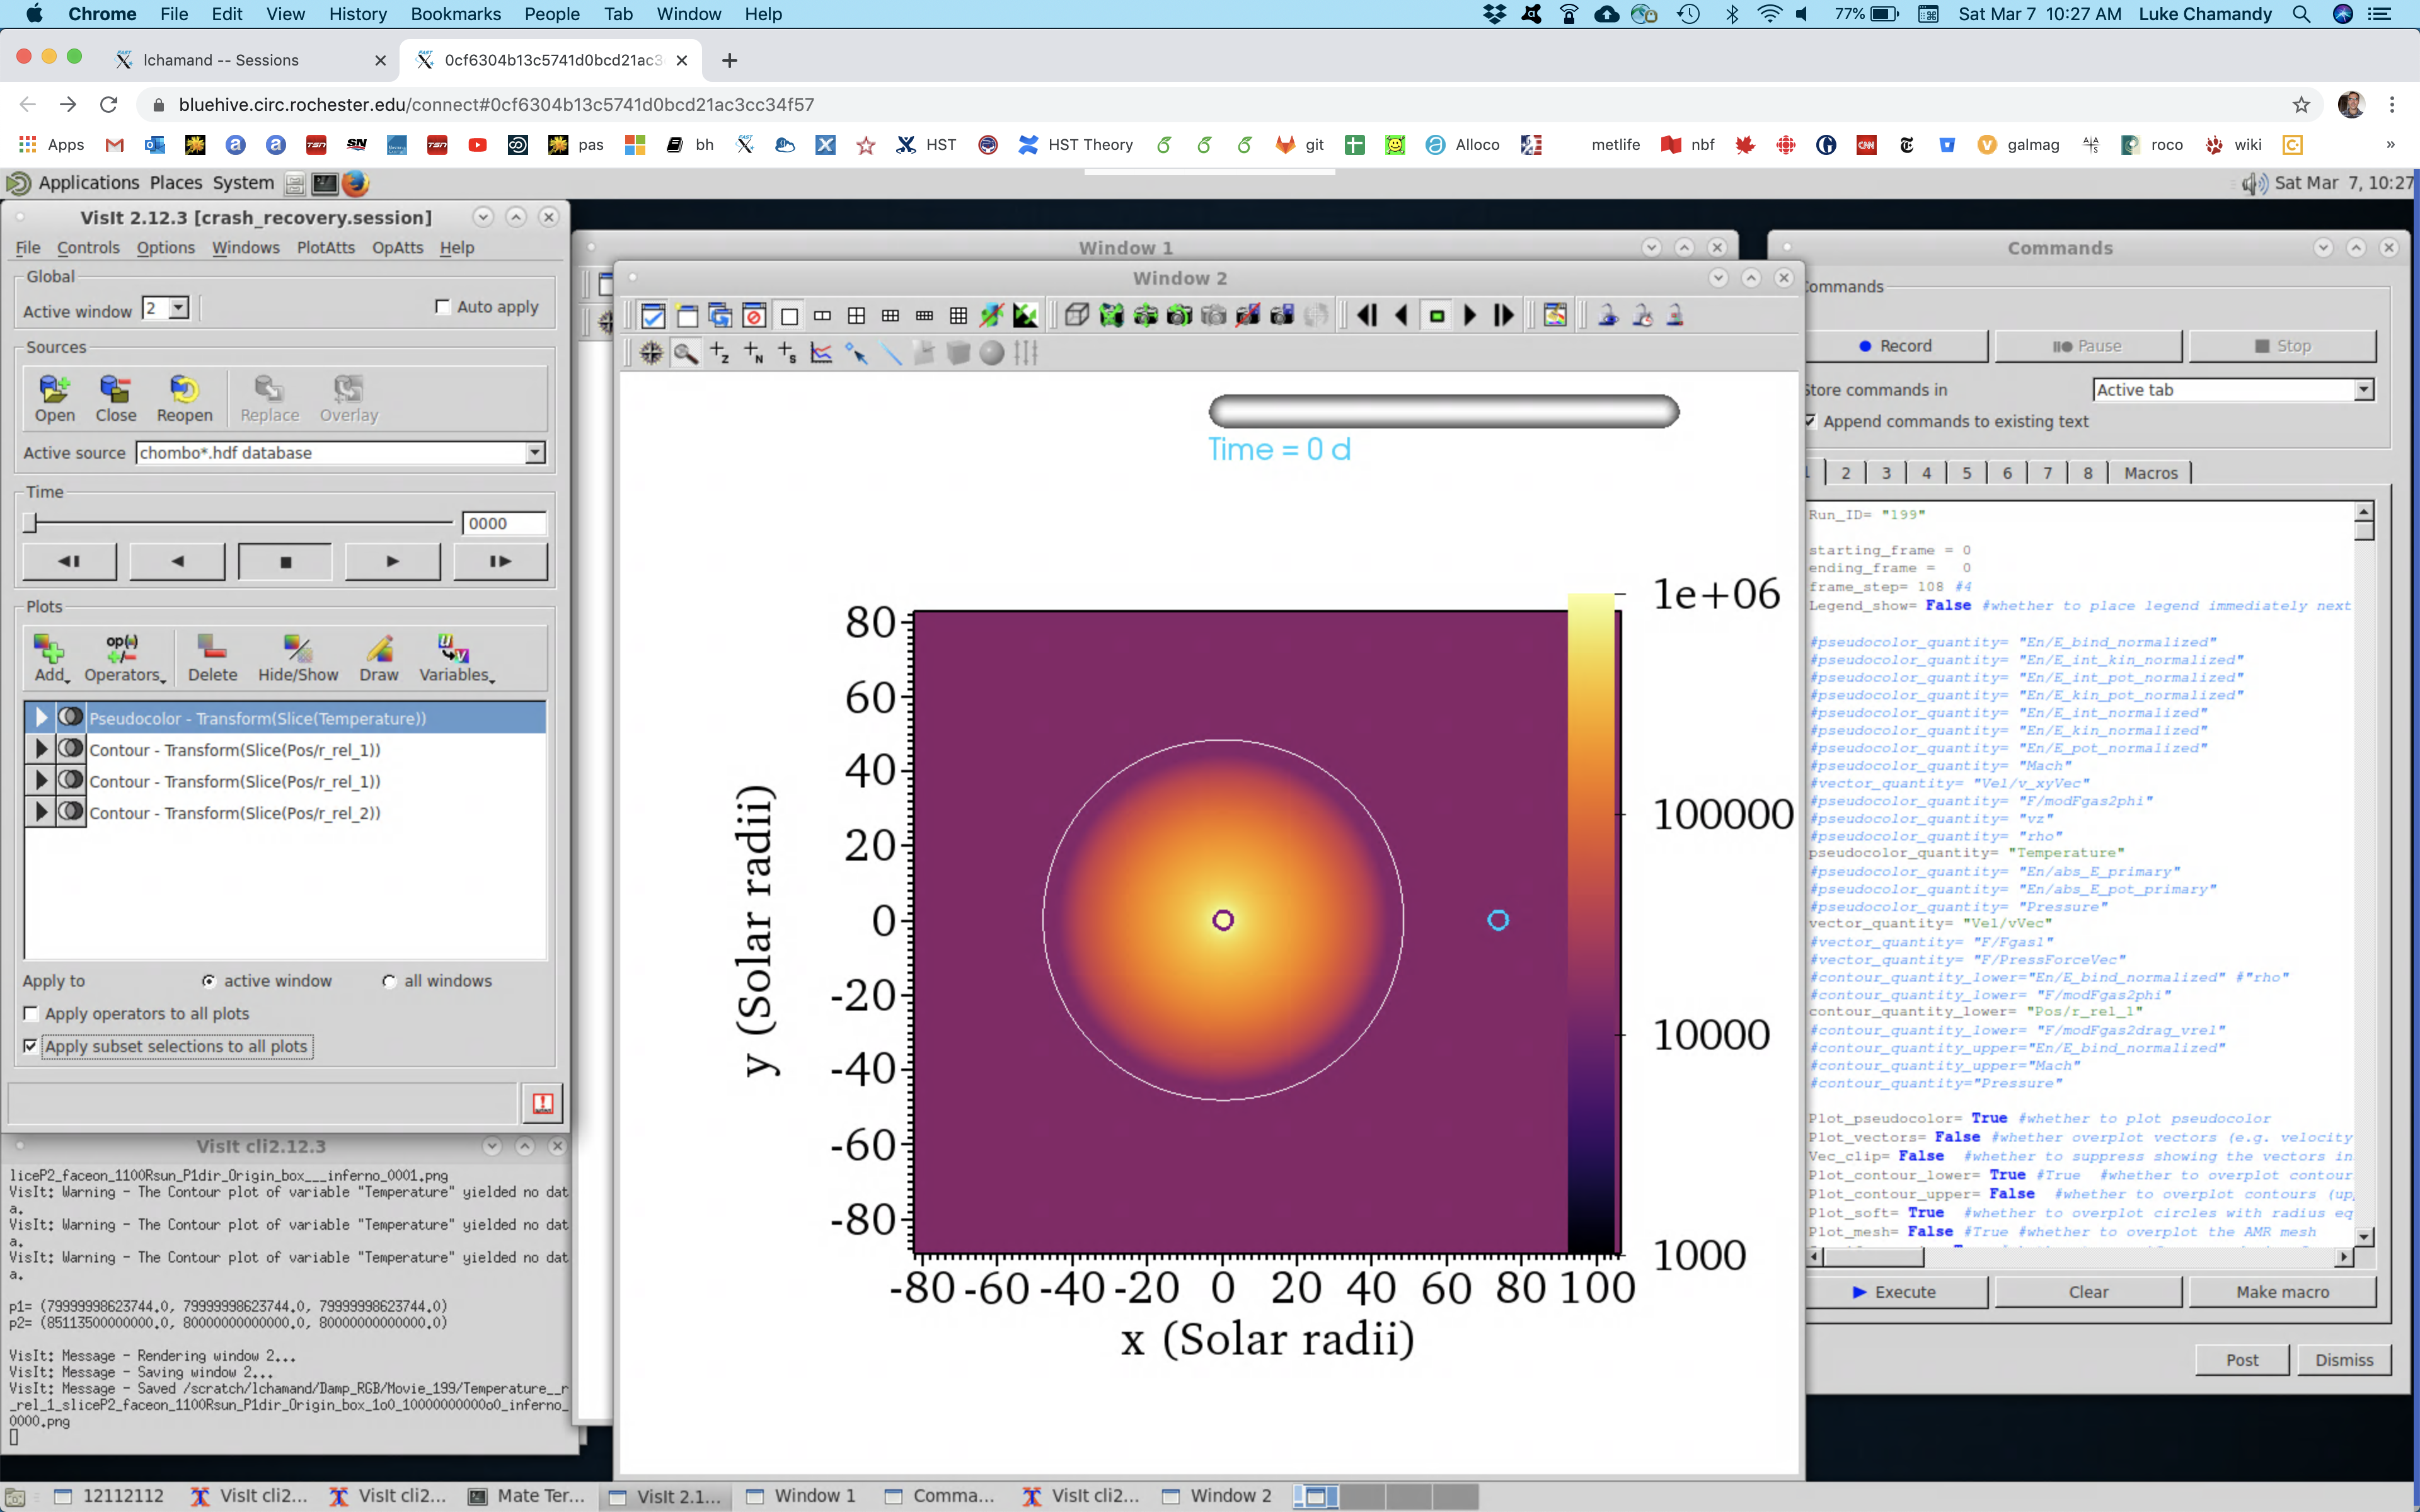Click the Time slider handle

(x=30, y=523)
